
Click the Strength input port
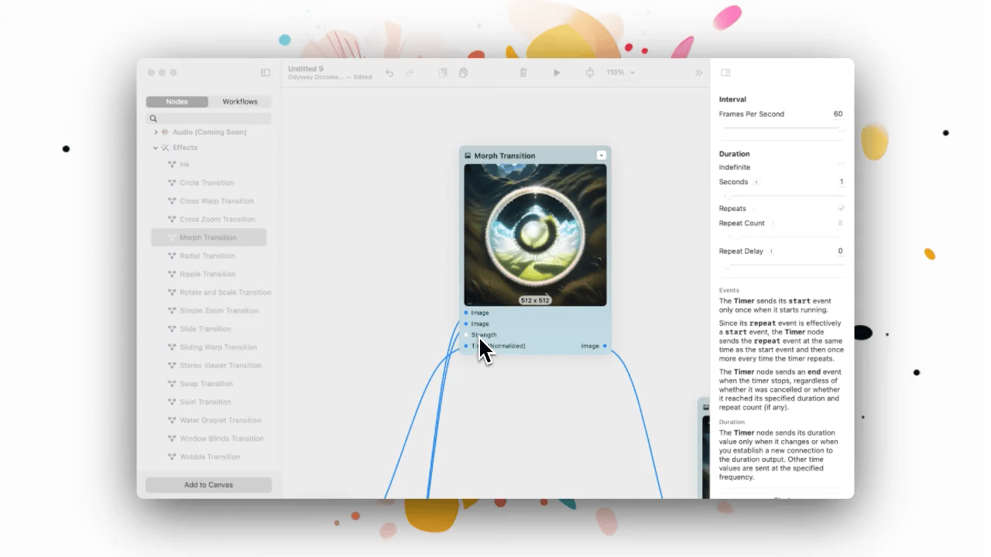(x=466, y=335)
